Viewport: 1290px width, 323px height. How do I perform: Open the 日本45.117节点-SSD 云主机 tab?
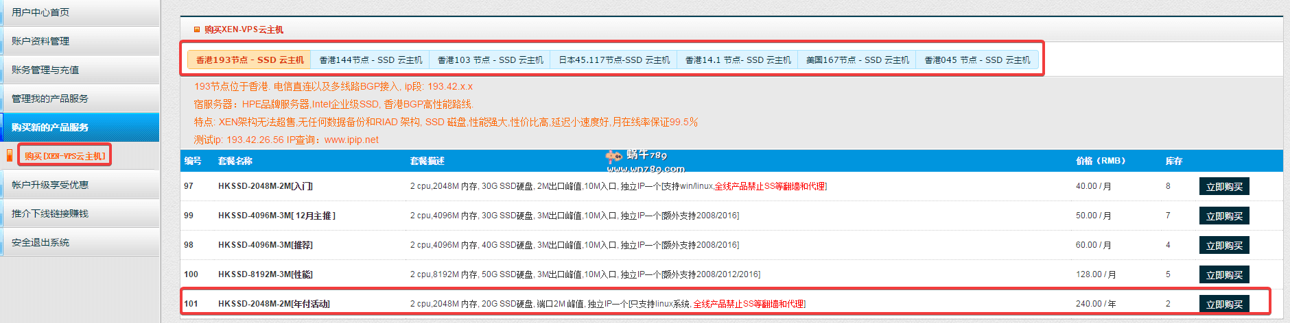tap(614, 60)
